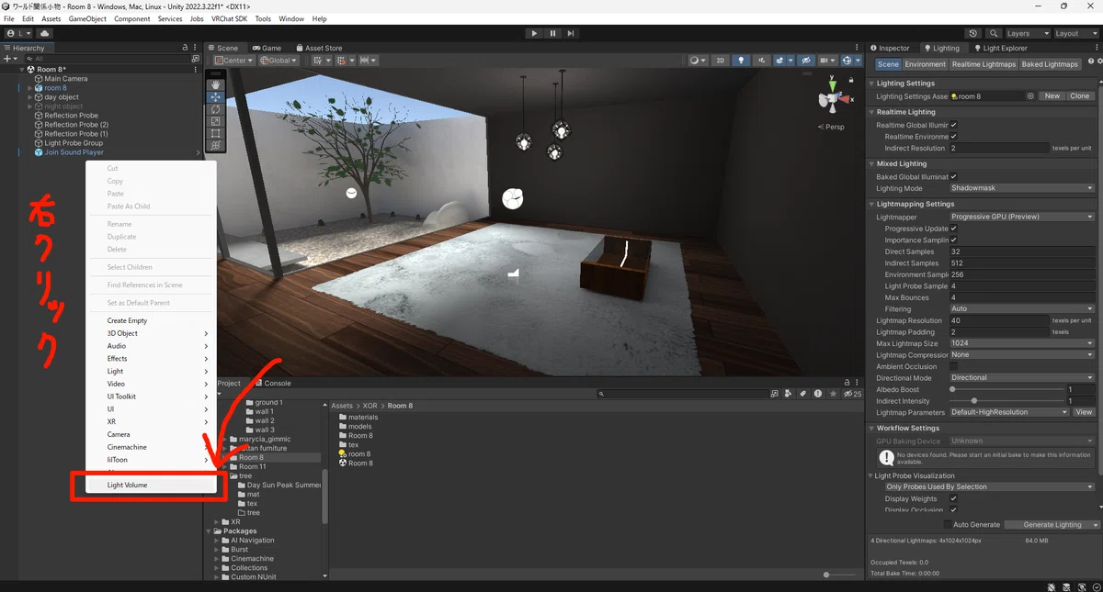Open the global search magnifier icon
This screenshot has width=1103, height=592.
[994, 33]
